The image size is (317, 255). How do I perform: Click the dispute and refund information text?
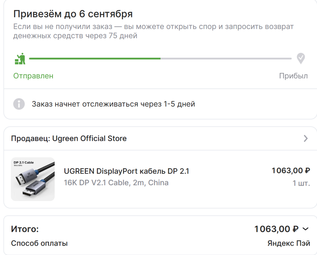(x=153, y=31)
